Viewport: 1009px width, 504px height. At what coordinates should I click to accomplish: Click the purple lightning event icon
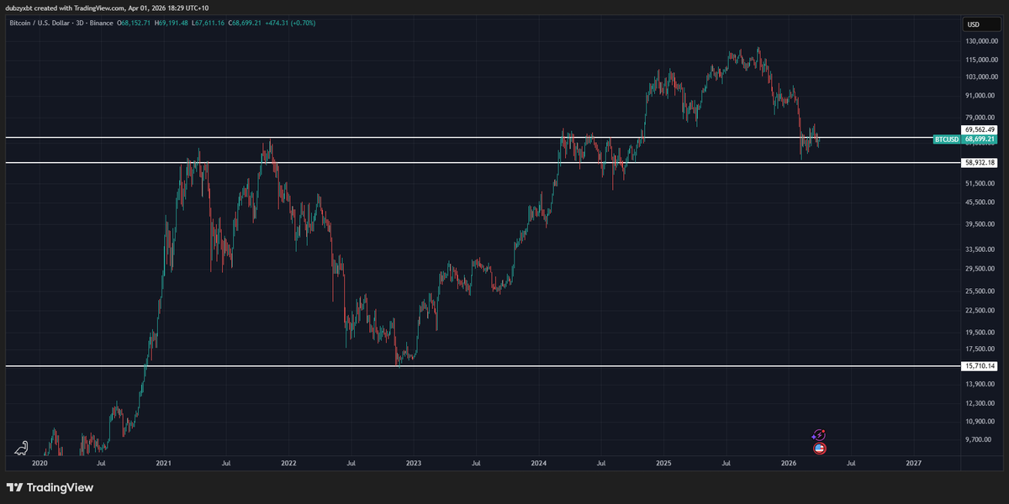[x=819, y=435]
